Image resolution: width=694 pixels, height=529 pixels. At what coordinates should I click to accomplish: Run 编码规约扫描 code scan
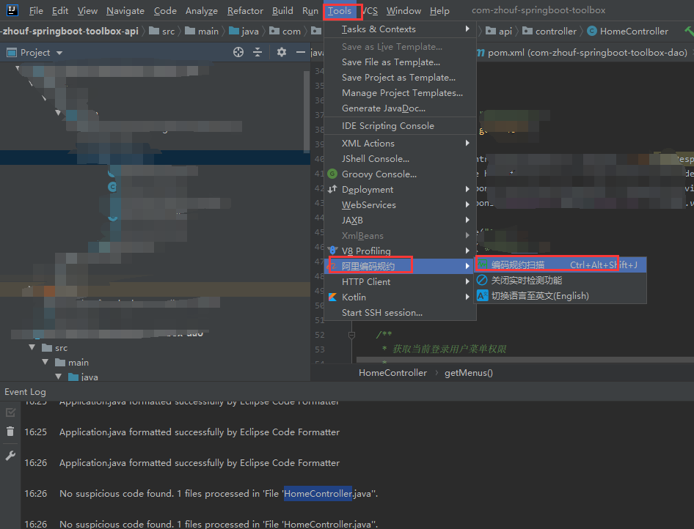tap(560, 264)
